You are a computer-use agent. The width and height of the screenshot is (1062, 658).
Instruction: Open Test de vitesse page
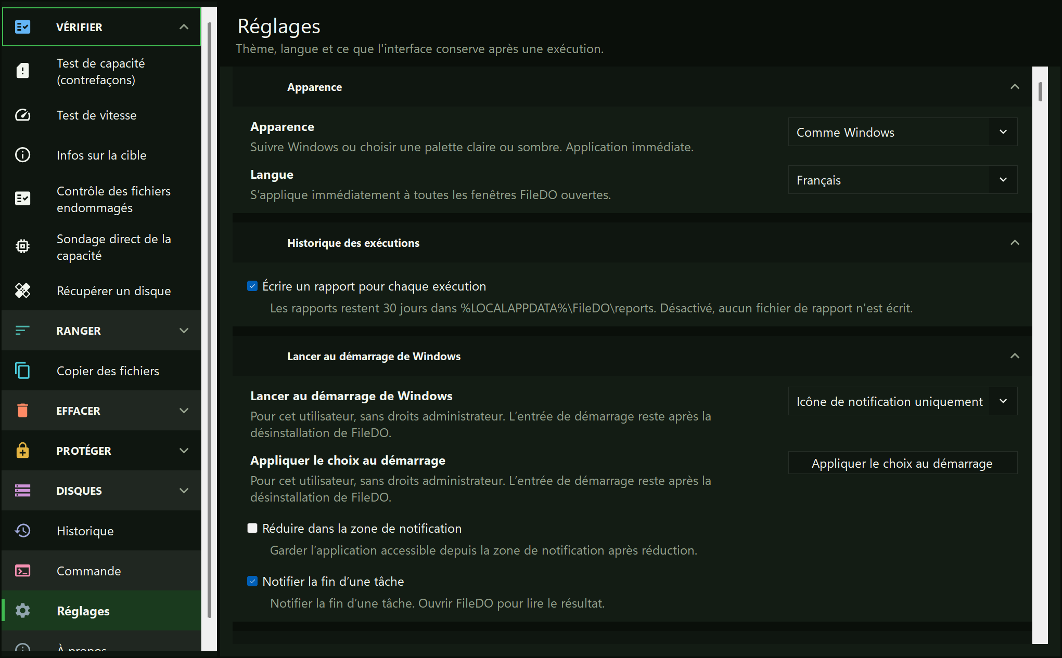101,115
